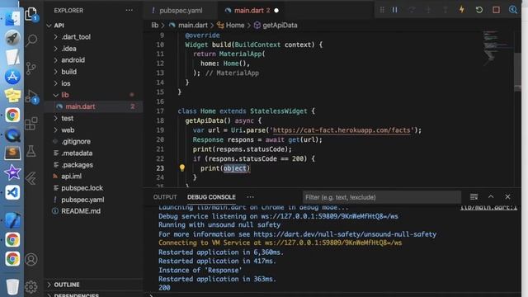528x297 pixels.
Task: Click the lib/main.dart source link in console
Action: point(488,207)
